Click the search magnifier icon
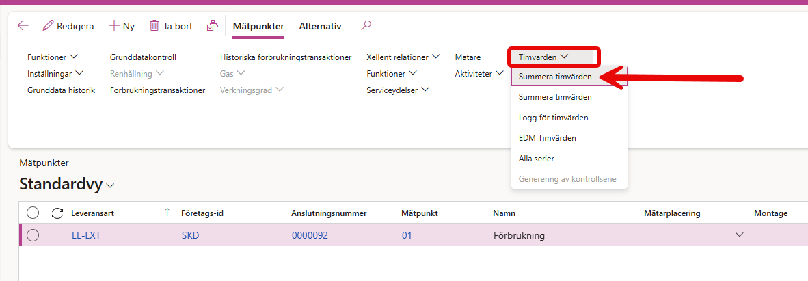This screenshot has height=281, width=808. point(366,26)
